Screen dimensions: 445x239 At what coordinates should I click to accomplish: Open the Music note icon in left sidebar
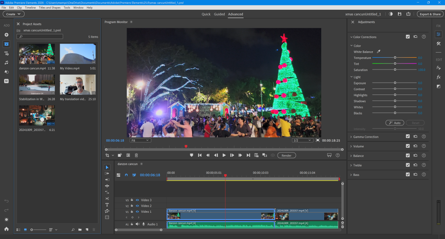(6, 62)
